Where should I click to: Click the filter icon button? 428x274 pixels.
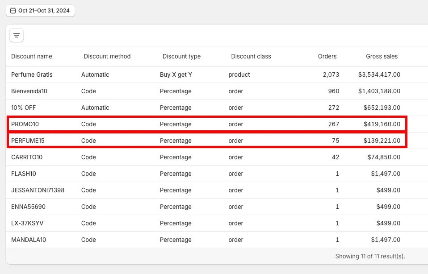(x=17, y=35)
